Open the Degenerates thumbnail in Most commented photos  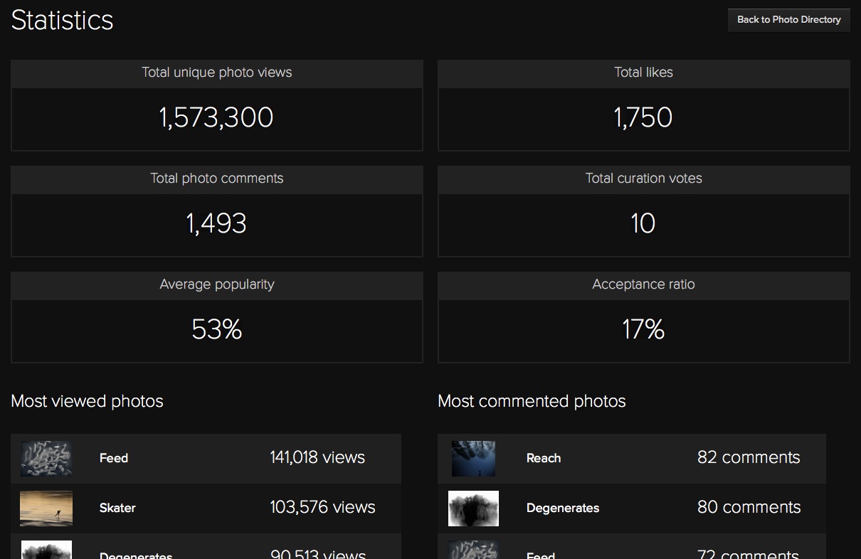click(473, 508)
